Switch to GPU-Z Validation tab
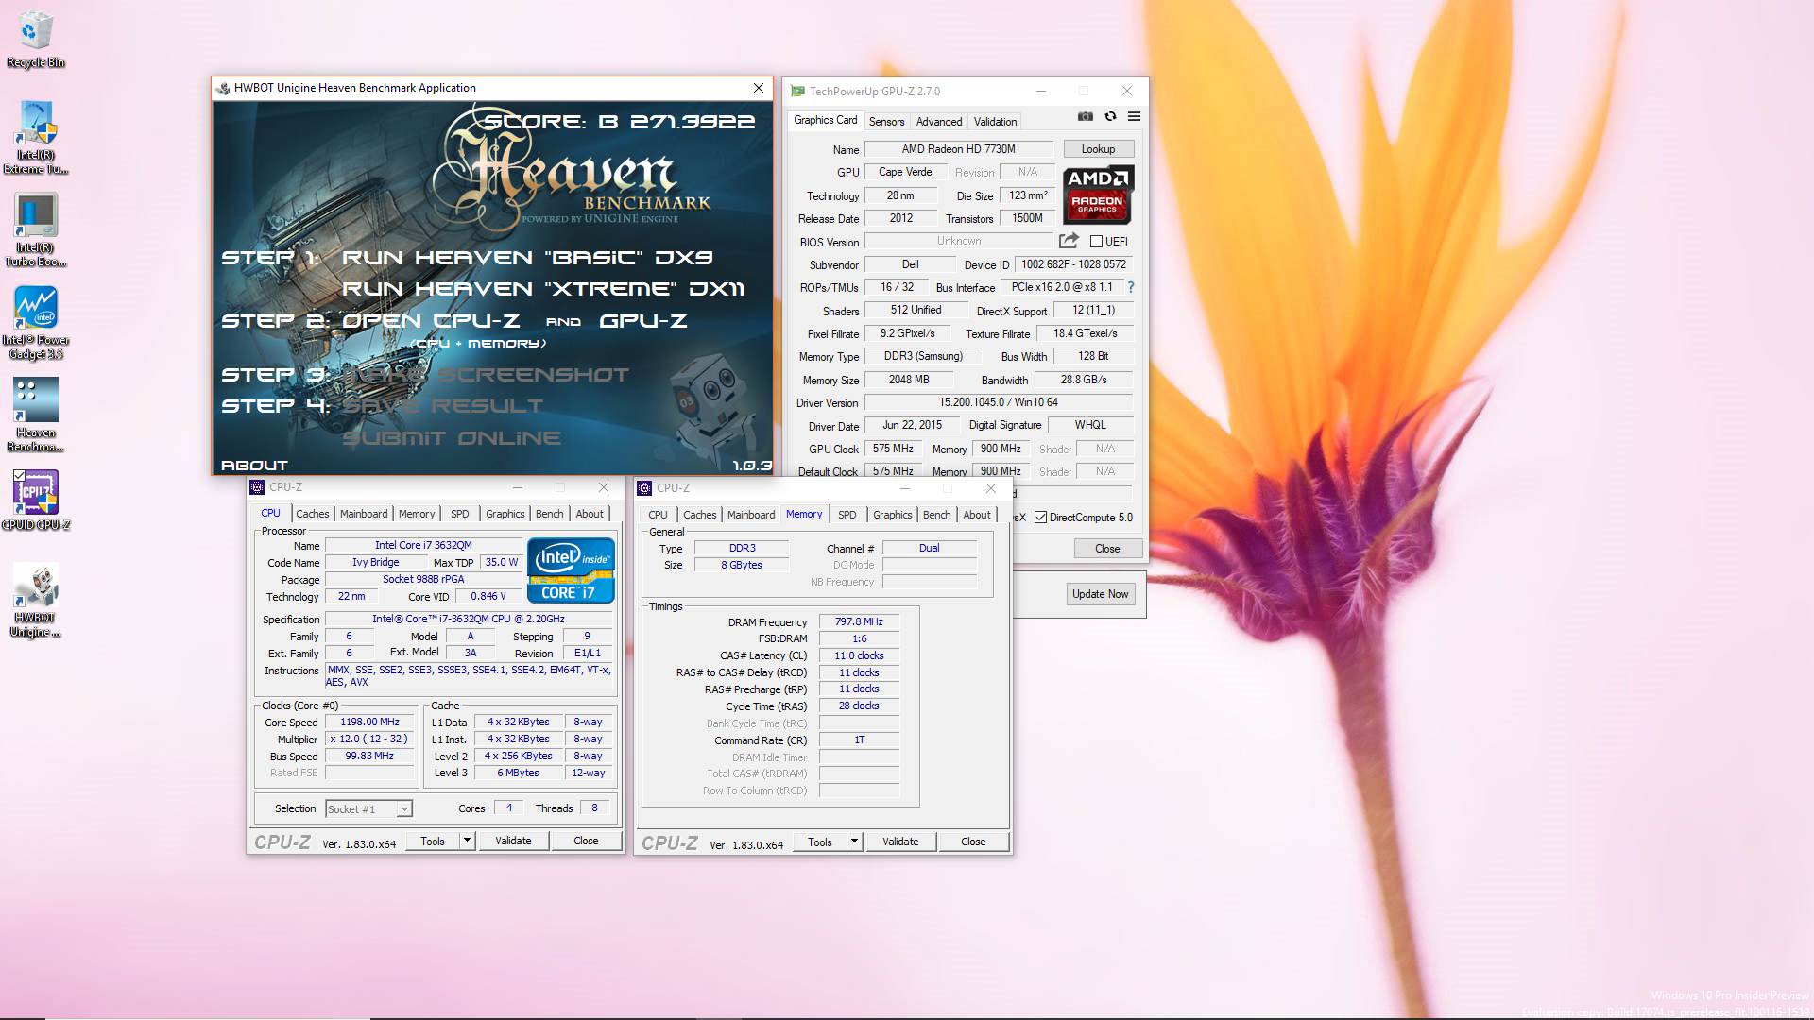1814x1020 pixels. 995,122
